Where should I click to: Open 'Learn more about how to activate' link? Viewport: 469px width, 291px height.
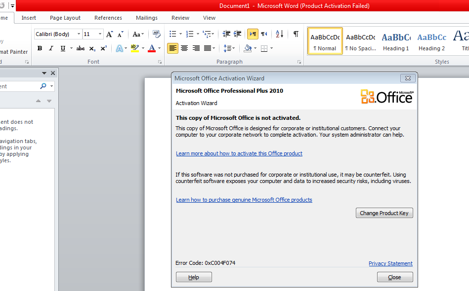pos(239,153)
